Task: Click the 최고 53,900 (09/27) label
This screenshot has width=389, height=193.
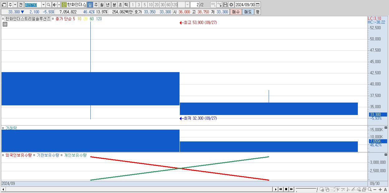Action: coord(200,23)
